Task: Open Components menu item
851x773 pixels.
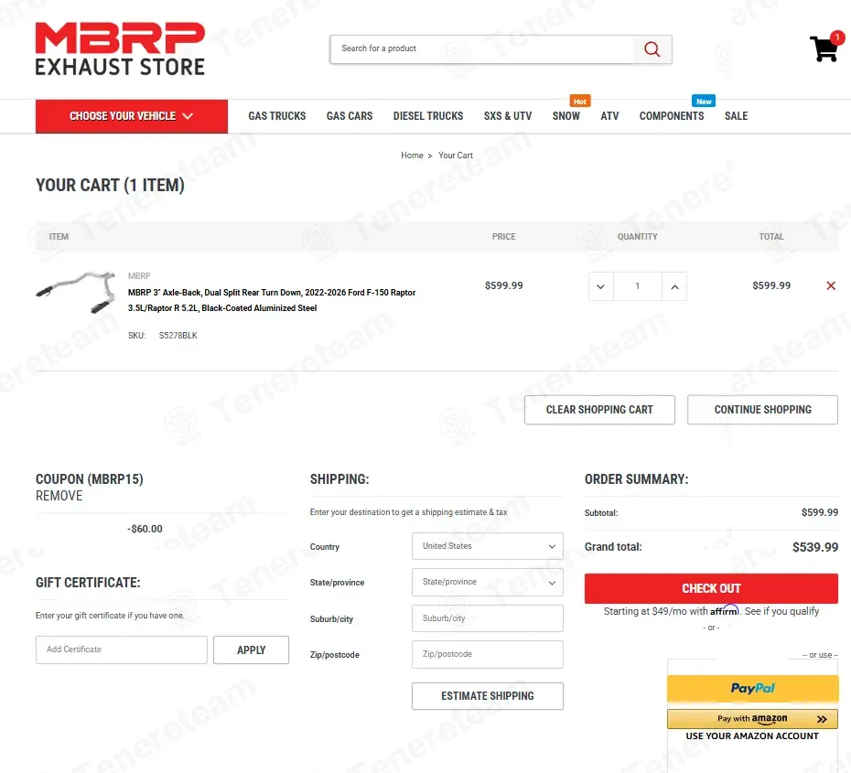Action: tap(672, 116)
